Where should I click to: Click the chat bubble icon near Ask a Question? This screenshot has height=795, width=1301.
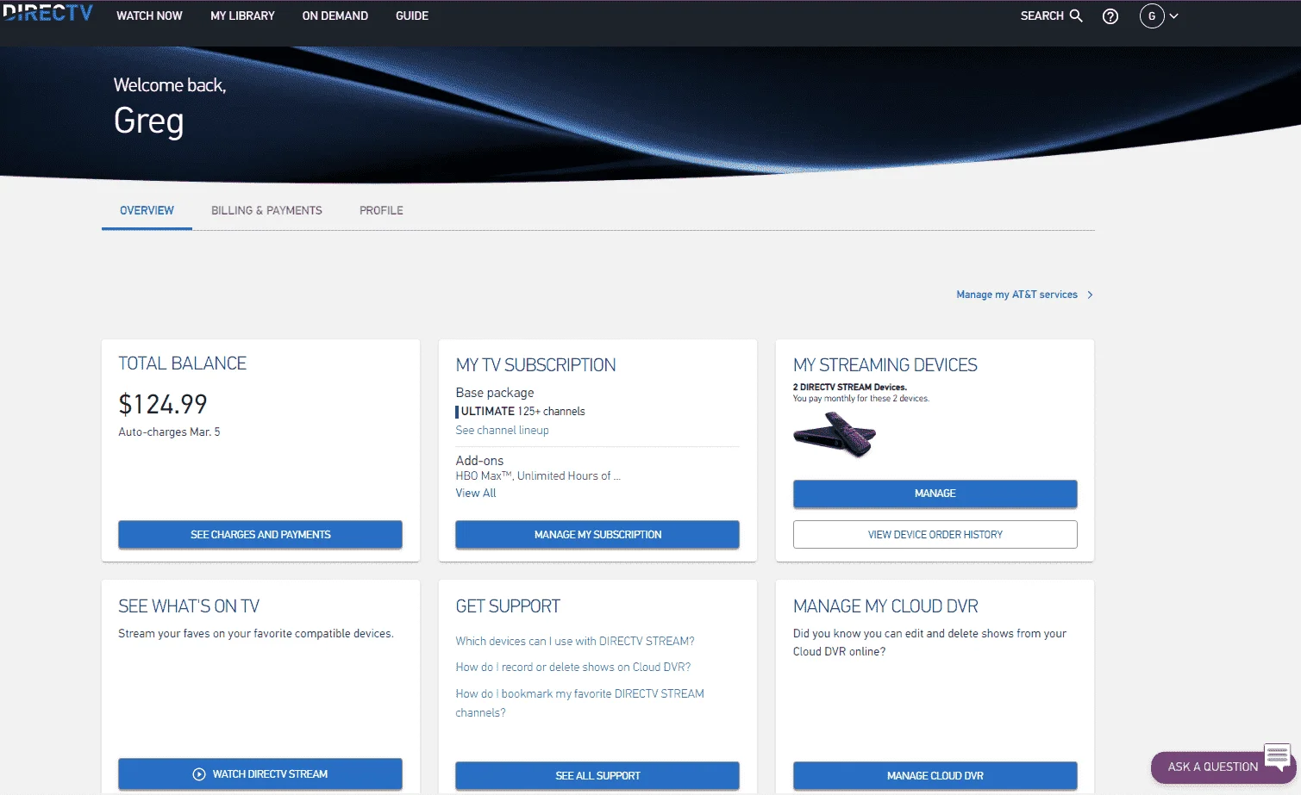(1277, 756)
